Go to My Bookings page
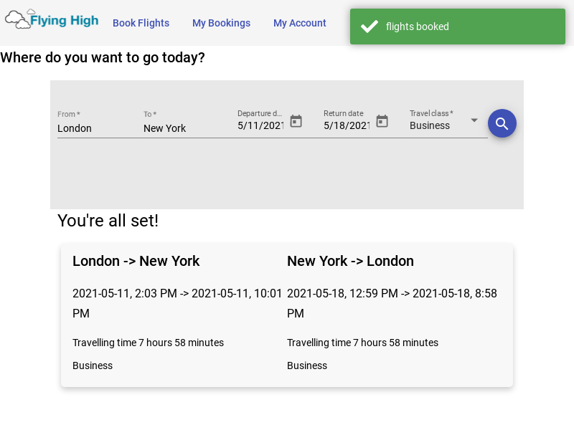This screenshot has width=574, height=430. click(x=221, y=23)
